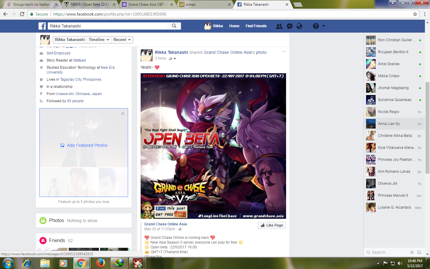Switch to NEWS Open Beta 22 tab
The image size is (430, 269).
(90, 4)
